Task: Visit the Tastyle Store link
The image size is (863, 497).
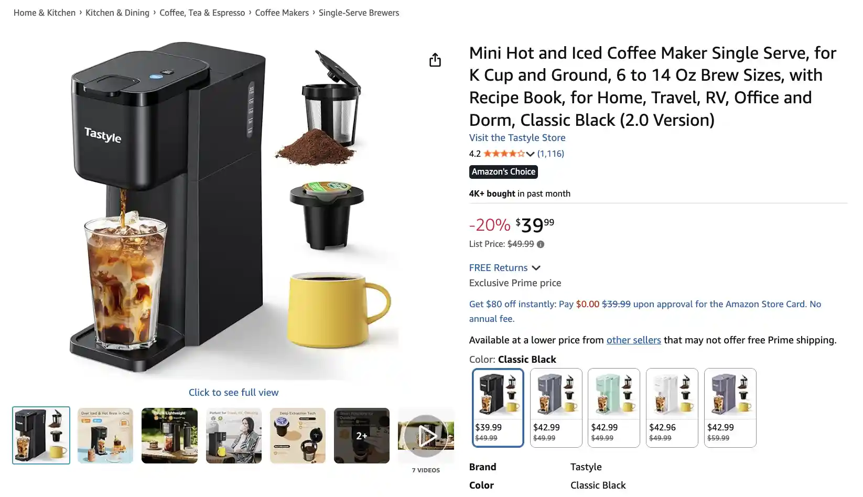Action: pyautogui.click(x=517, y=138)
